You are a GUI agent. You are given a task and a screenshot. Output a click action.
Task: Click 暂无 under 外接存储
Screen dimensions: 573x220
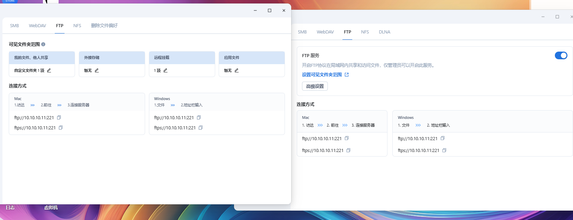click(x=88, y=70)
